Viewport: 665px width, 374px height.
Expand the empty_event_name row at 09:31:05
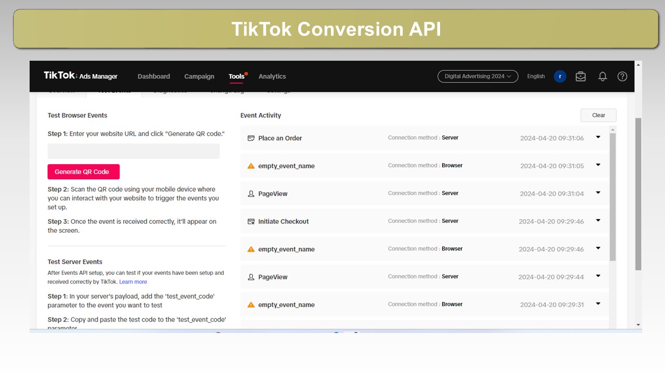598,165
